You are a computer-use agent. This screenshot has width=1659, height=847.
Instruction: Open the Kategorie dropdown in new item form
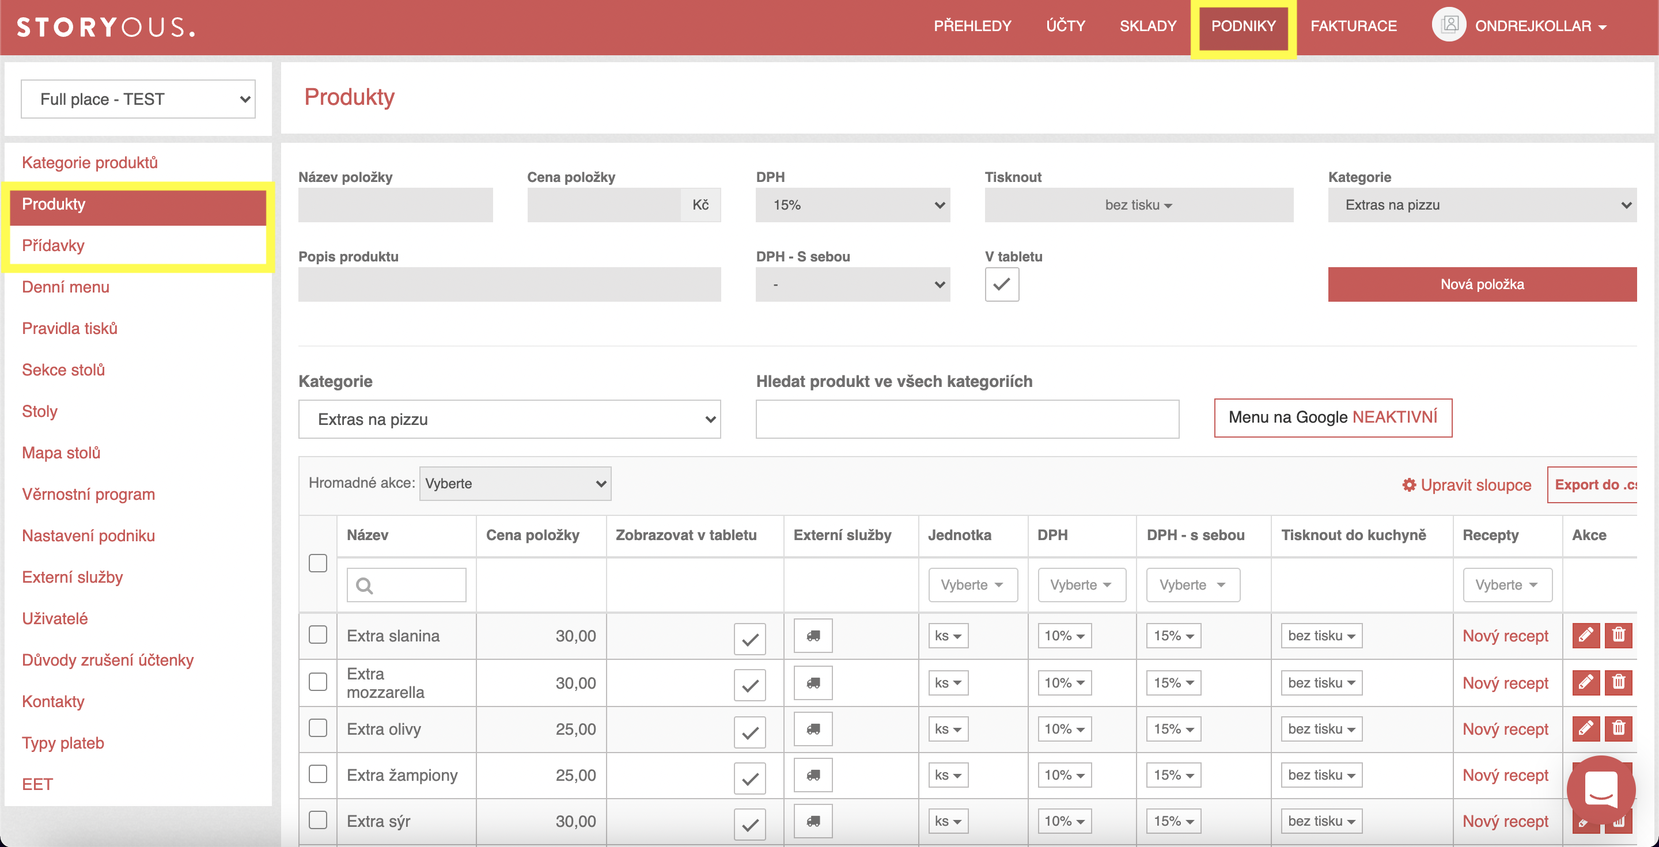coord(1482,204)
